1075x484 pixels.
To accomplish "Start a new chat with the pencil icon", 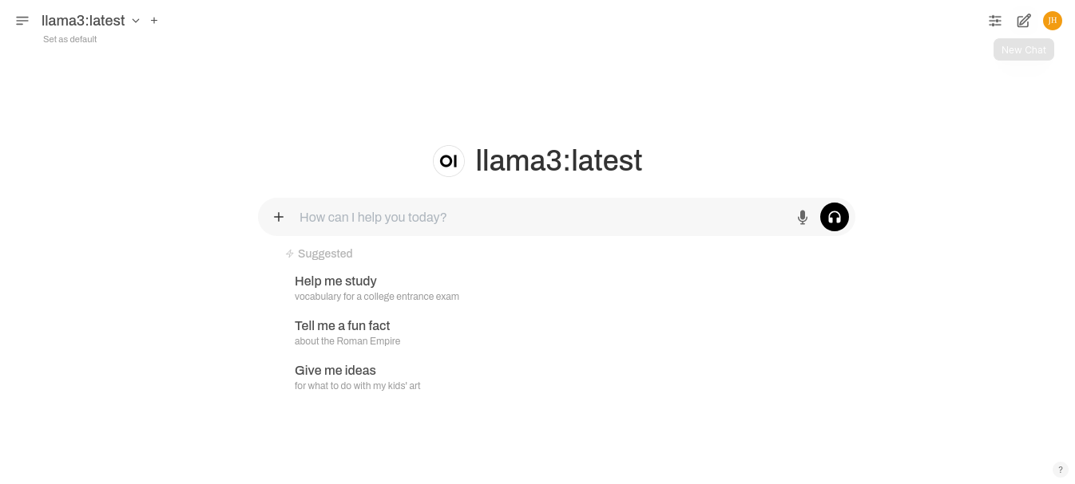I will click(x=1024, y=21).
